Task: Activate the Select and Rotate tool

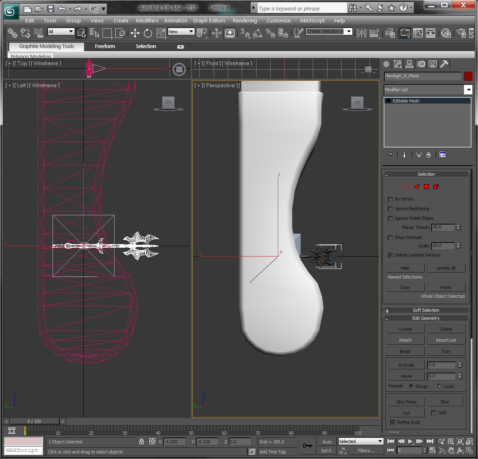Action: click(148, 33)
